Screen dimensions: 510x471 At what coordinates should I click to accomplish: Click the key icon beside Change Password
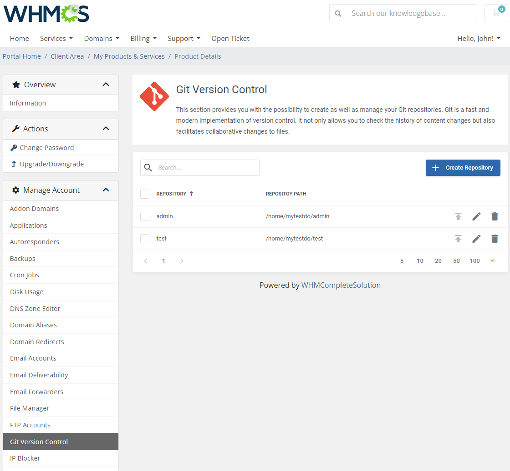click(14, 148)
